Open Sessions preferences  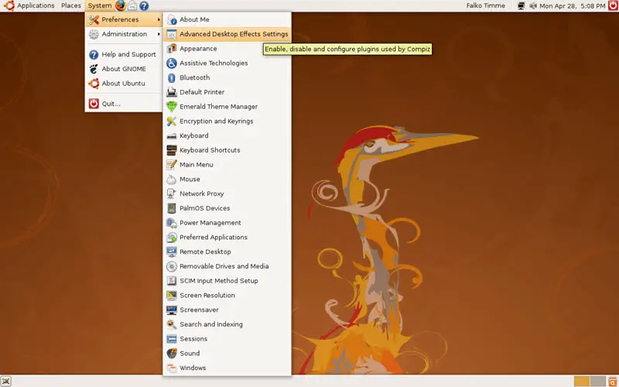click(227, 339)
